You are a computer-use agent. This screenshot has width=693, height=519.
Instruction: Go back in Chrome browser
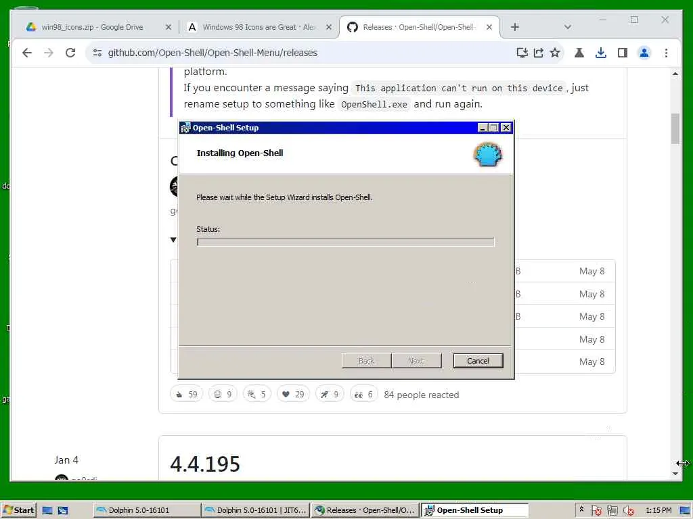27,53
